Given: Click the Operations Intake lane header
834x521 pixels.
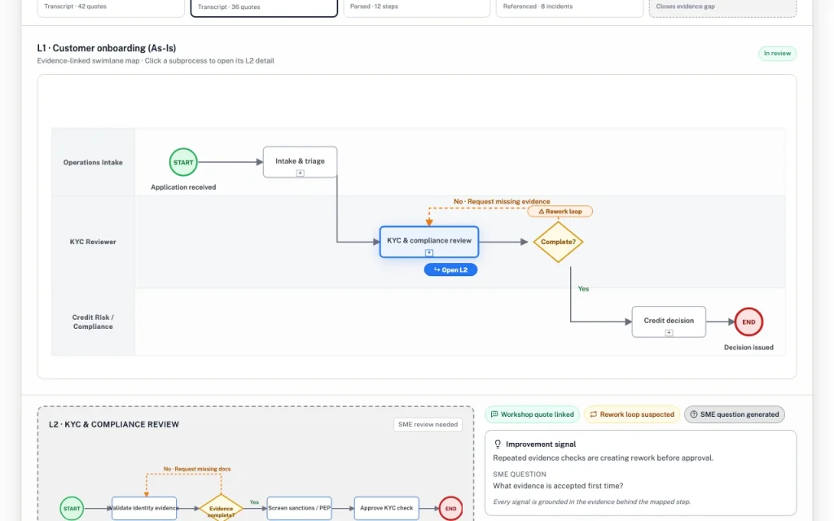Looking at the screenshot, I should (93, 162).
